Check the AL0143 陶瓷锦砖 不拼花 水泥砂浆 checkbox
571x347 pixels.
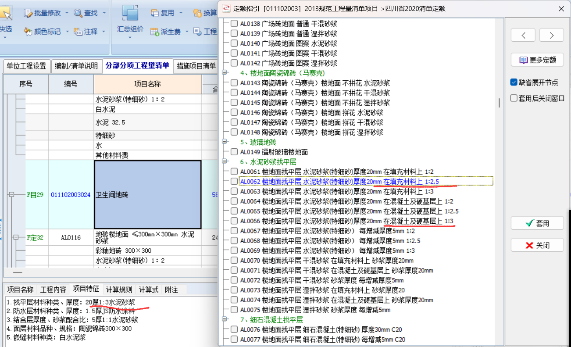pyautogui.click(x=234, y=83)
